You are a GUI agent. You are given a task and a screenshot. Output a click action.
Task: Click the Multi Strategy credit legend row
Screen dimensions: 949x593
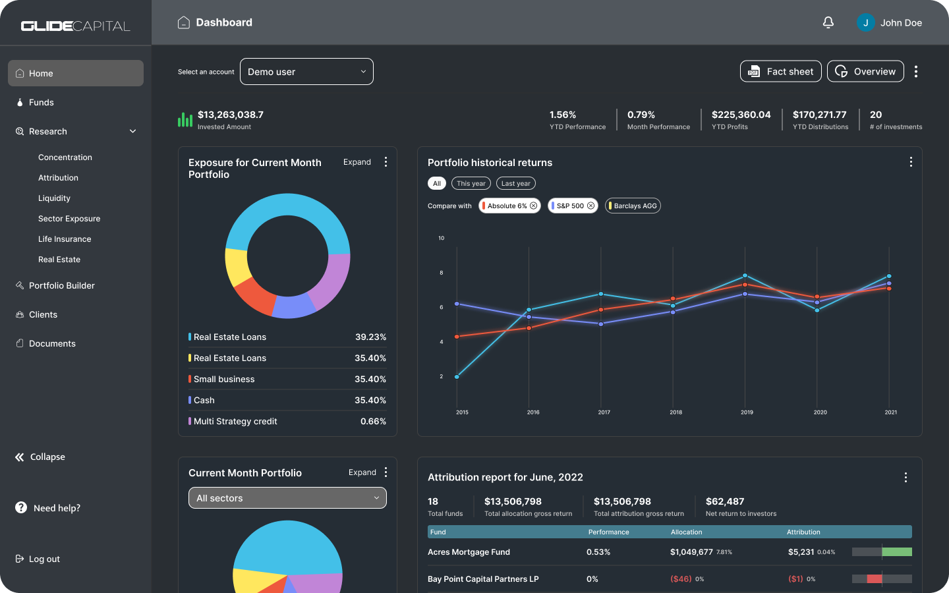pos(287,421)
